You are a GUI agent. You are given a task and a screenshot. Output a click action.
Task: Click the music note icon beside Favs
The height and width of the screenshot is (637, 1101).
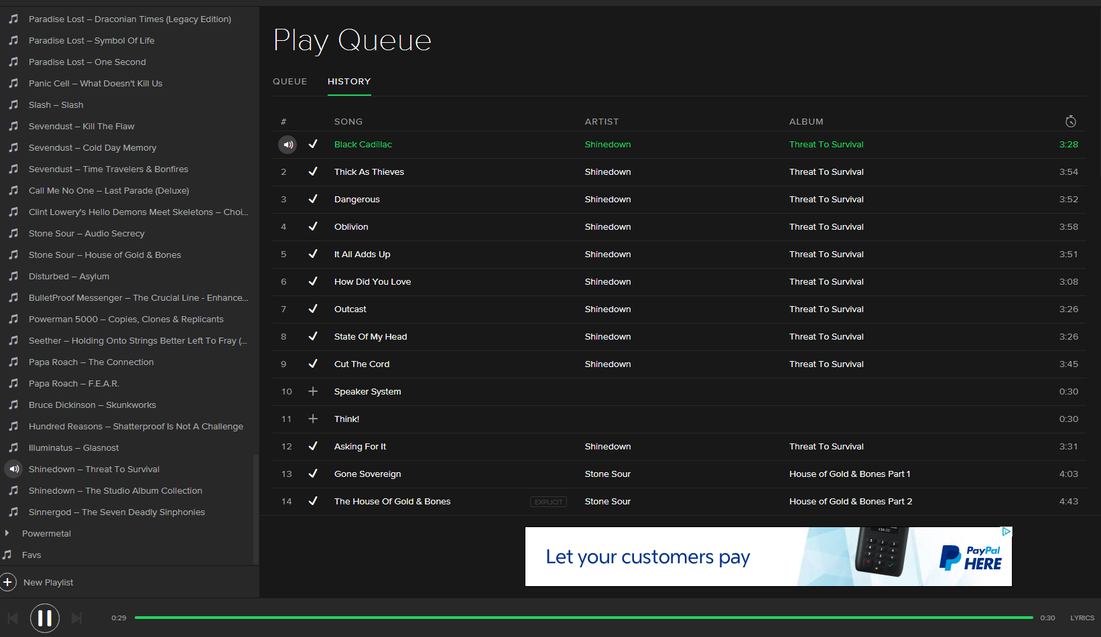coord(9,555)
